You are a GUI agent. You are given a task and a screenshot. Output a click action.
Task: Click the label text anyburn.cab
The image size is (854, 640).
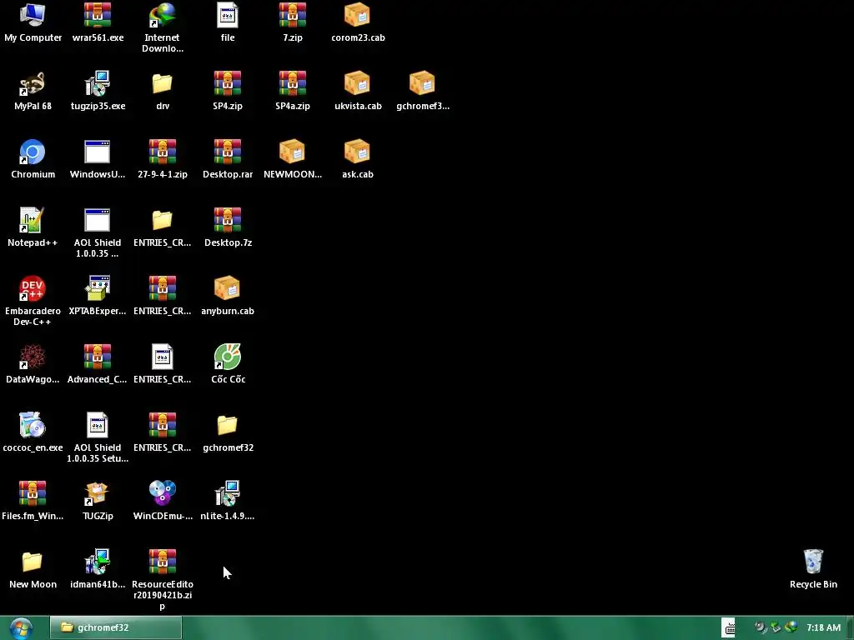pos(228,311)
